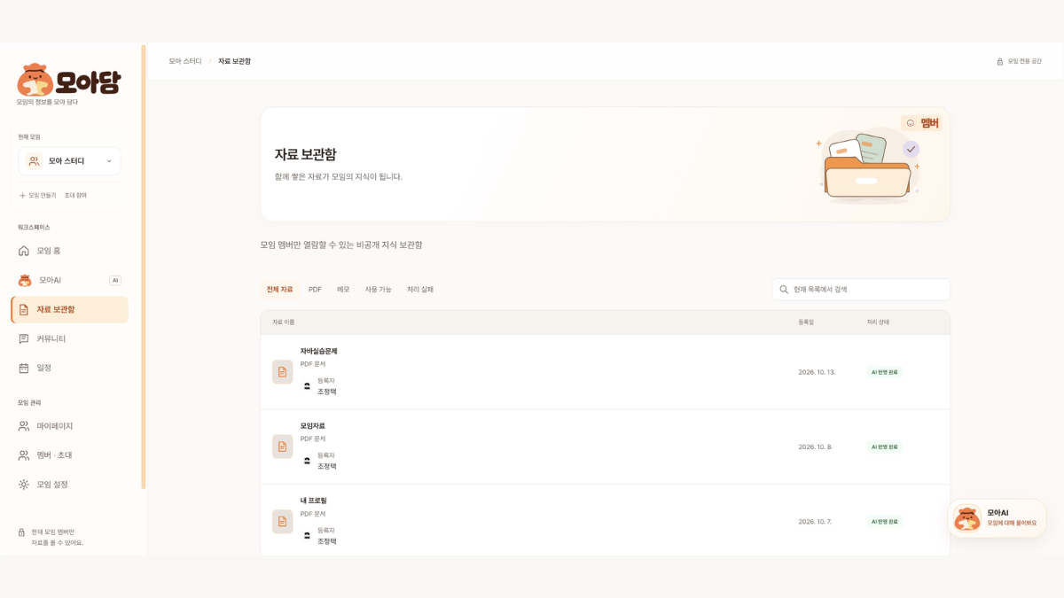Expand the 모아 스터디 group selector

(69, 161)
